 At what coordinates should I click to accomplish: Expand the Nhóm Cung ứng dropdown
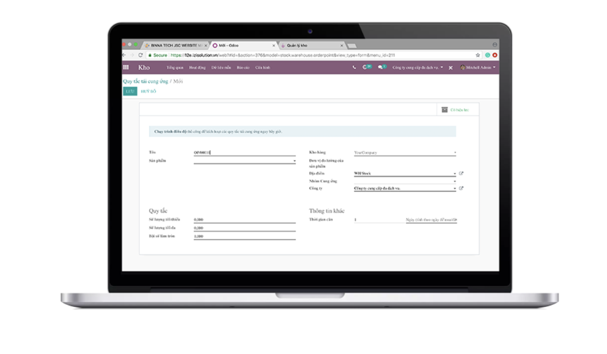[454, 181]
